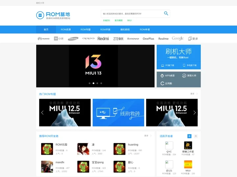This screenshot has height=177, width=237.
Task: Open ROM资源 nav tab
Action: [66, 29]
